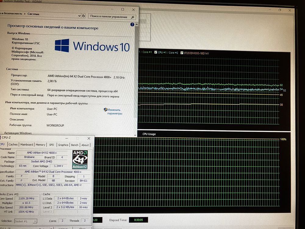Click the AMD Athlon X2 logo in CPU-Z
305x229 pixels.
(x=80, y=159)
